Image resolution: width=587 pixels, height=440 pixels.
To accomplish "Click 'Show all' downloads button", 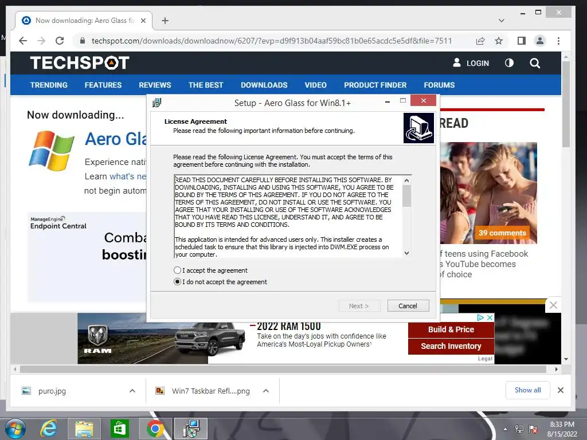I will tap(527, 390).
